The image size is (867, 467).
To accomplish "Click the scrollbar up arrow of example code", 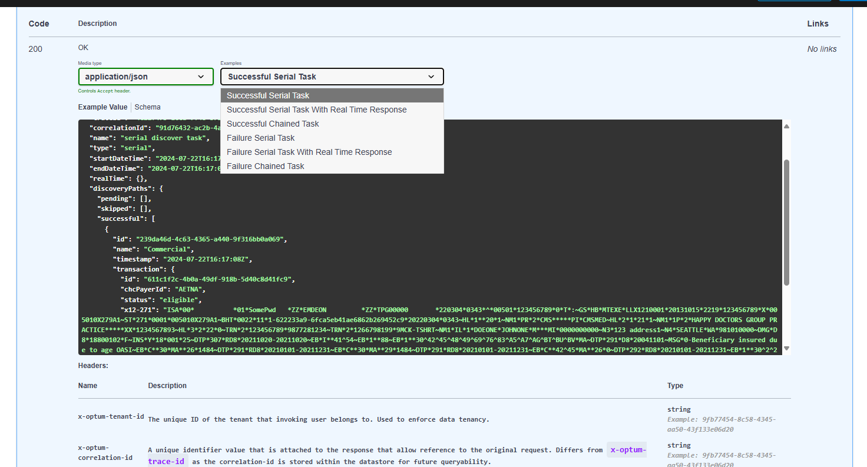I will 786,125.
